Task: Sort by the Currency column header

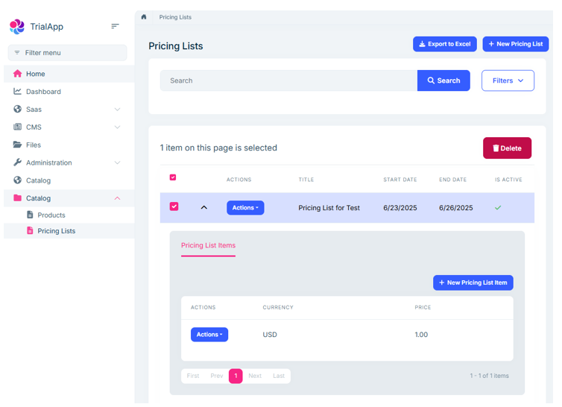Action: coord(278,307)
